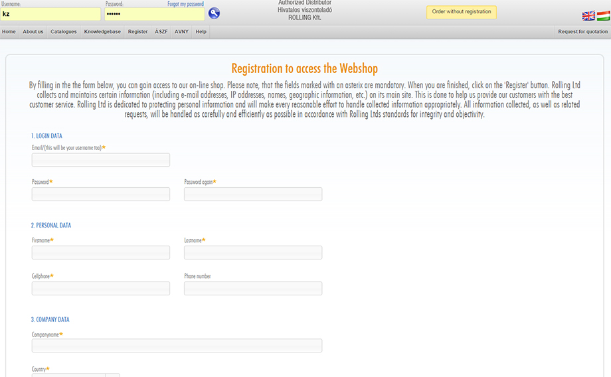Open the AVNY menu item
The image size is (611, 377).
(181, 32)
